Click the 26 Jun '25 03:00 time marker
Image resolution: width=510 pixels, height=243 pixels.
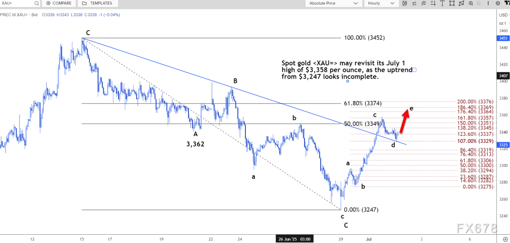(293, 239)
